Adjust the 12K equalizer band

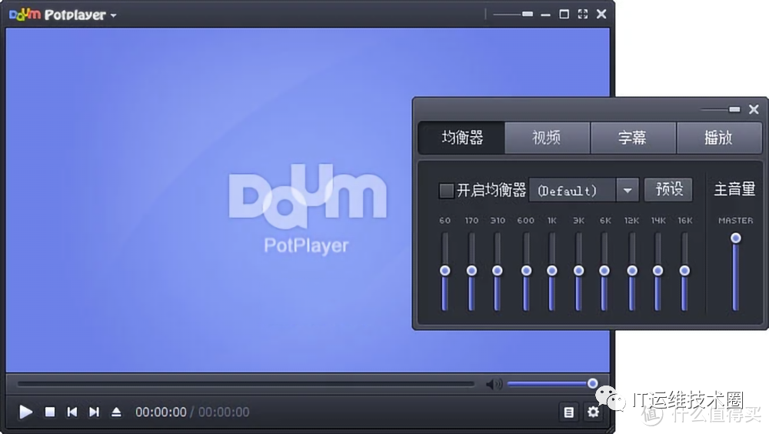click(x=632, y=271)
